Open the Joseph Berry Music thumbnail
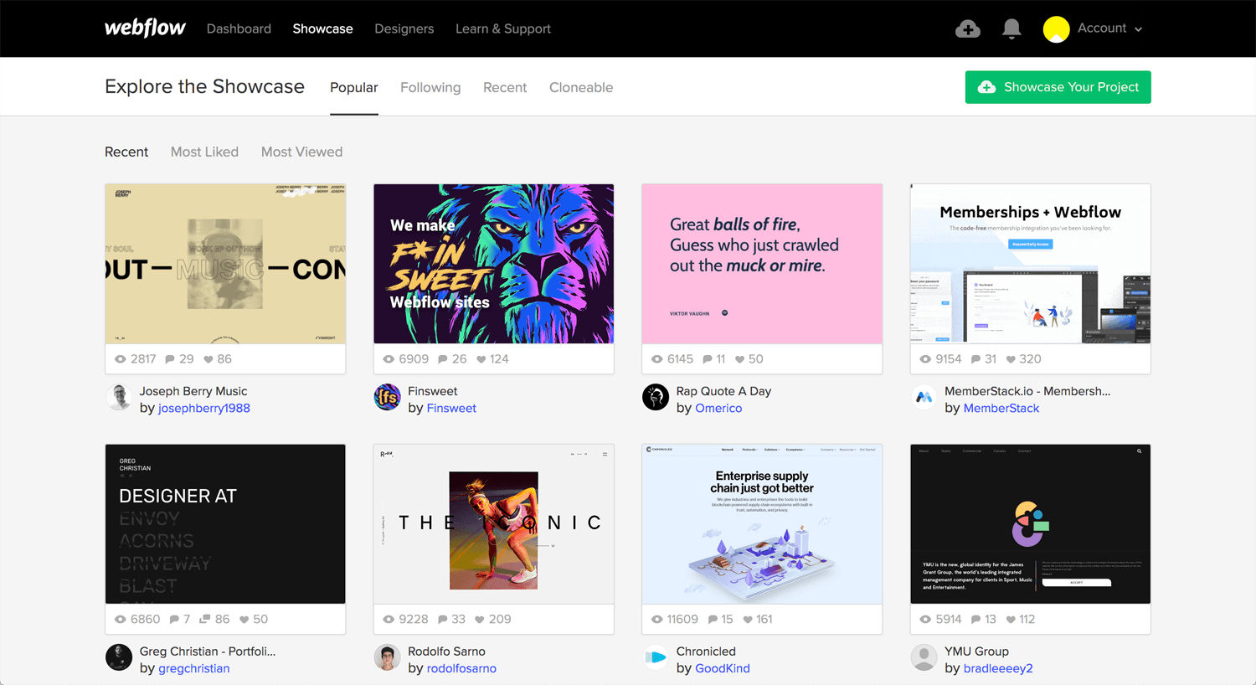Viewport: 1256px width, 685px height. (x=225, y=264)
